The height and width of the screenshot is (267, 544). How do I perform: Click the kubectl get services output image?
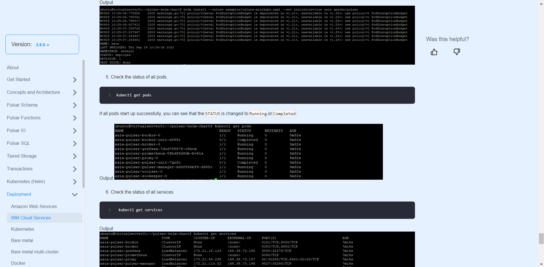[x=257, y=249]
